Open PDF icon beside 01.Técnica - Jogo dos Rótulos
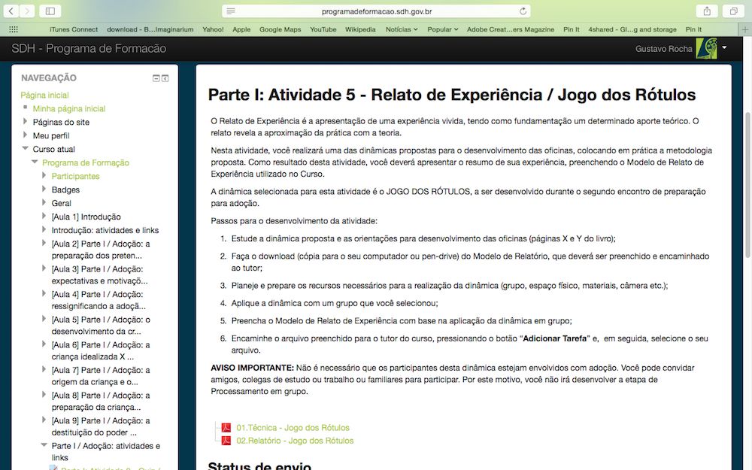 click(x=225, y=428)
